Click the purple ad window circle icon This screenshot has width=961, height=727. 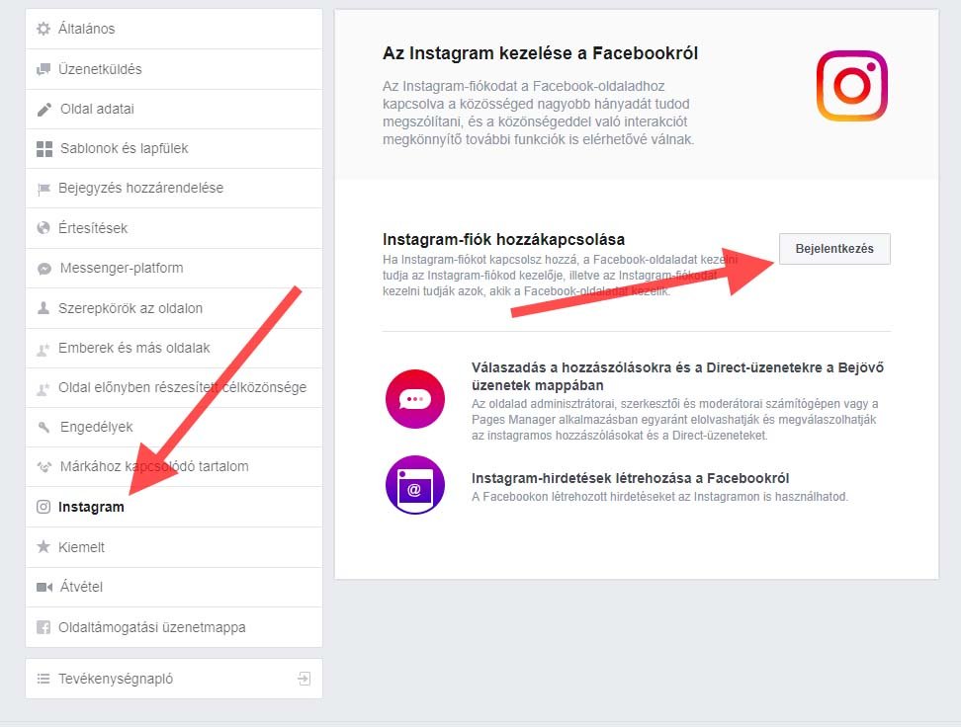click(x=415, y=484)
